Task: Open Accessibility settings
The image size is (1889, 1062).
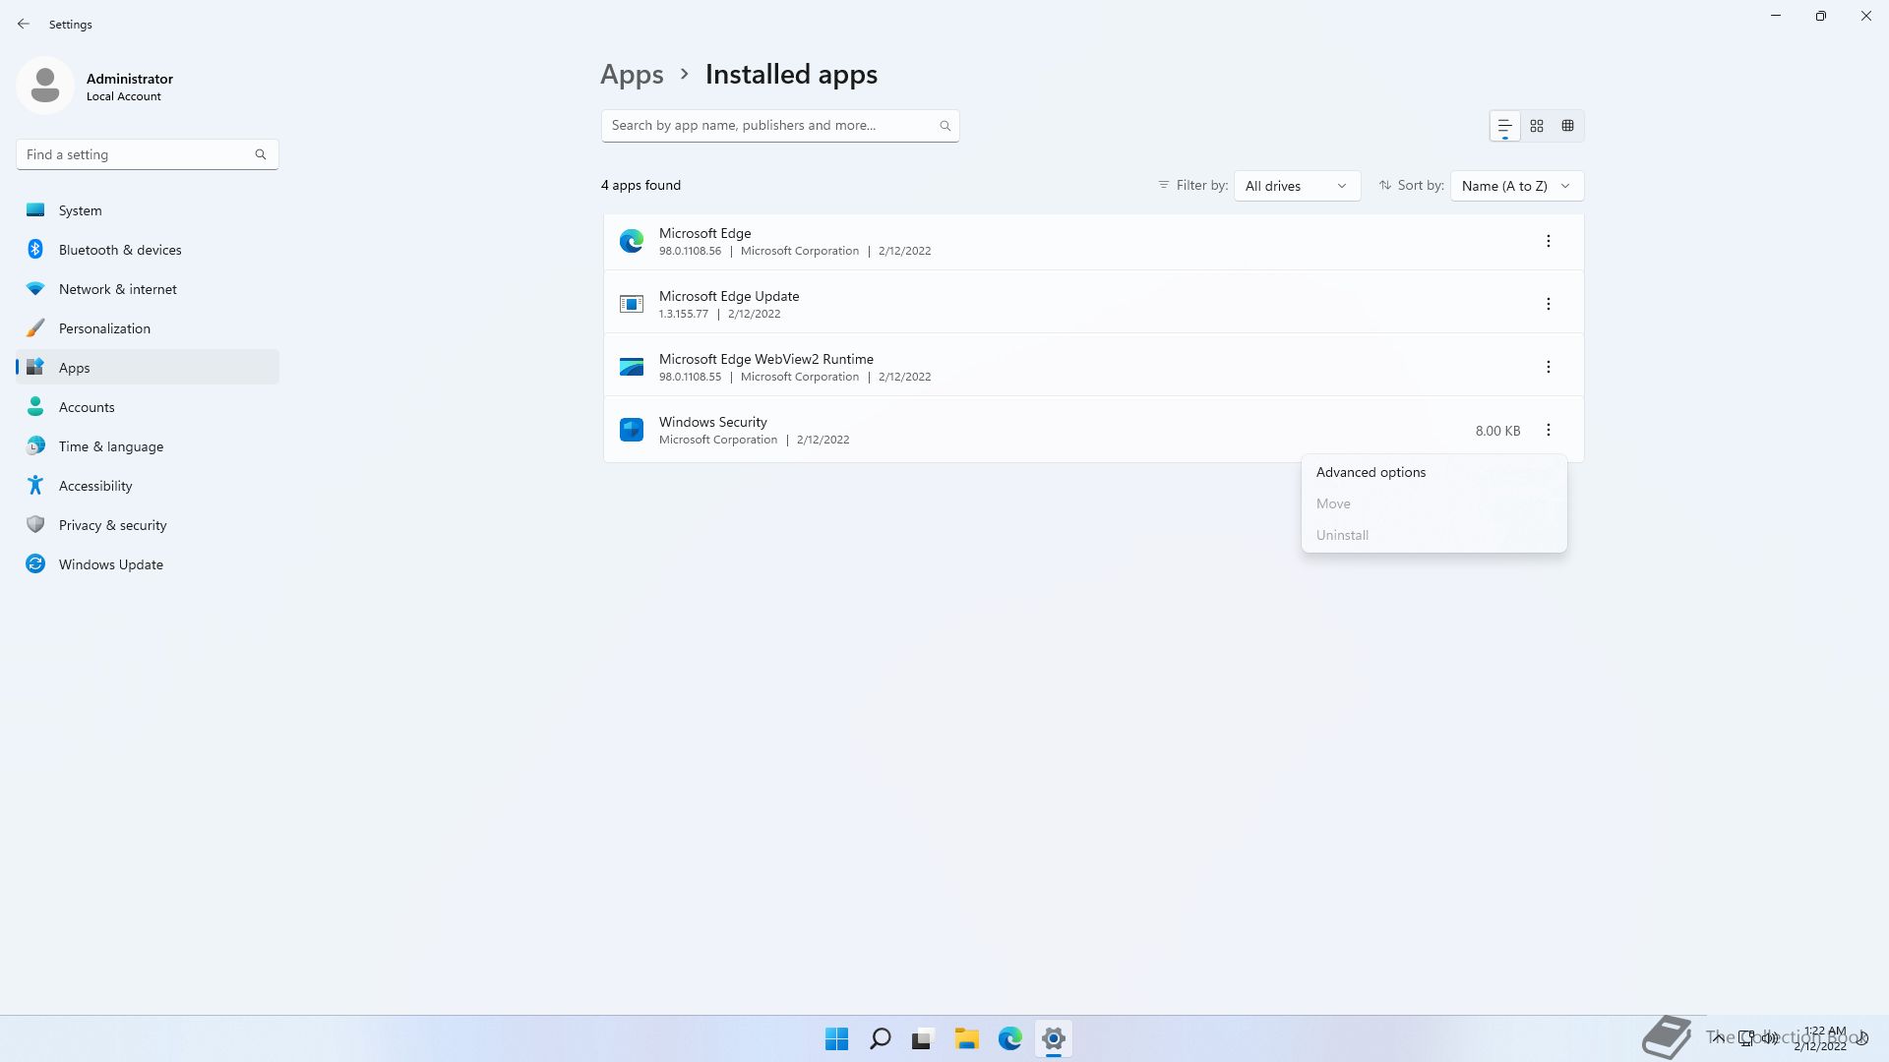Action: 148,486
